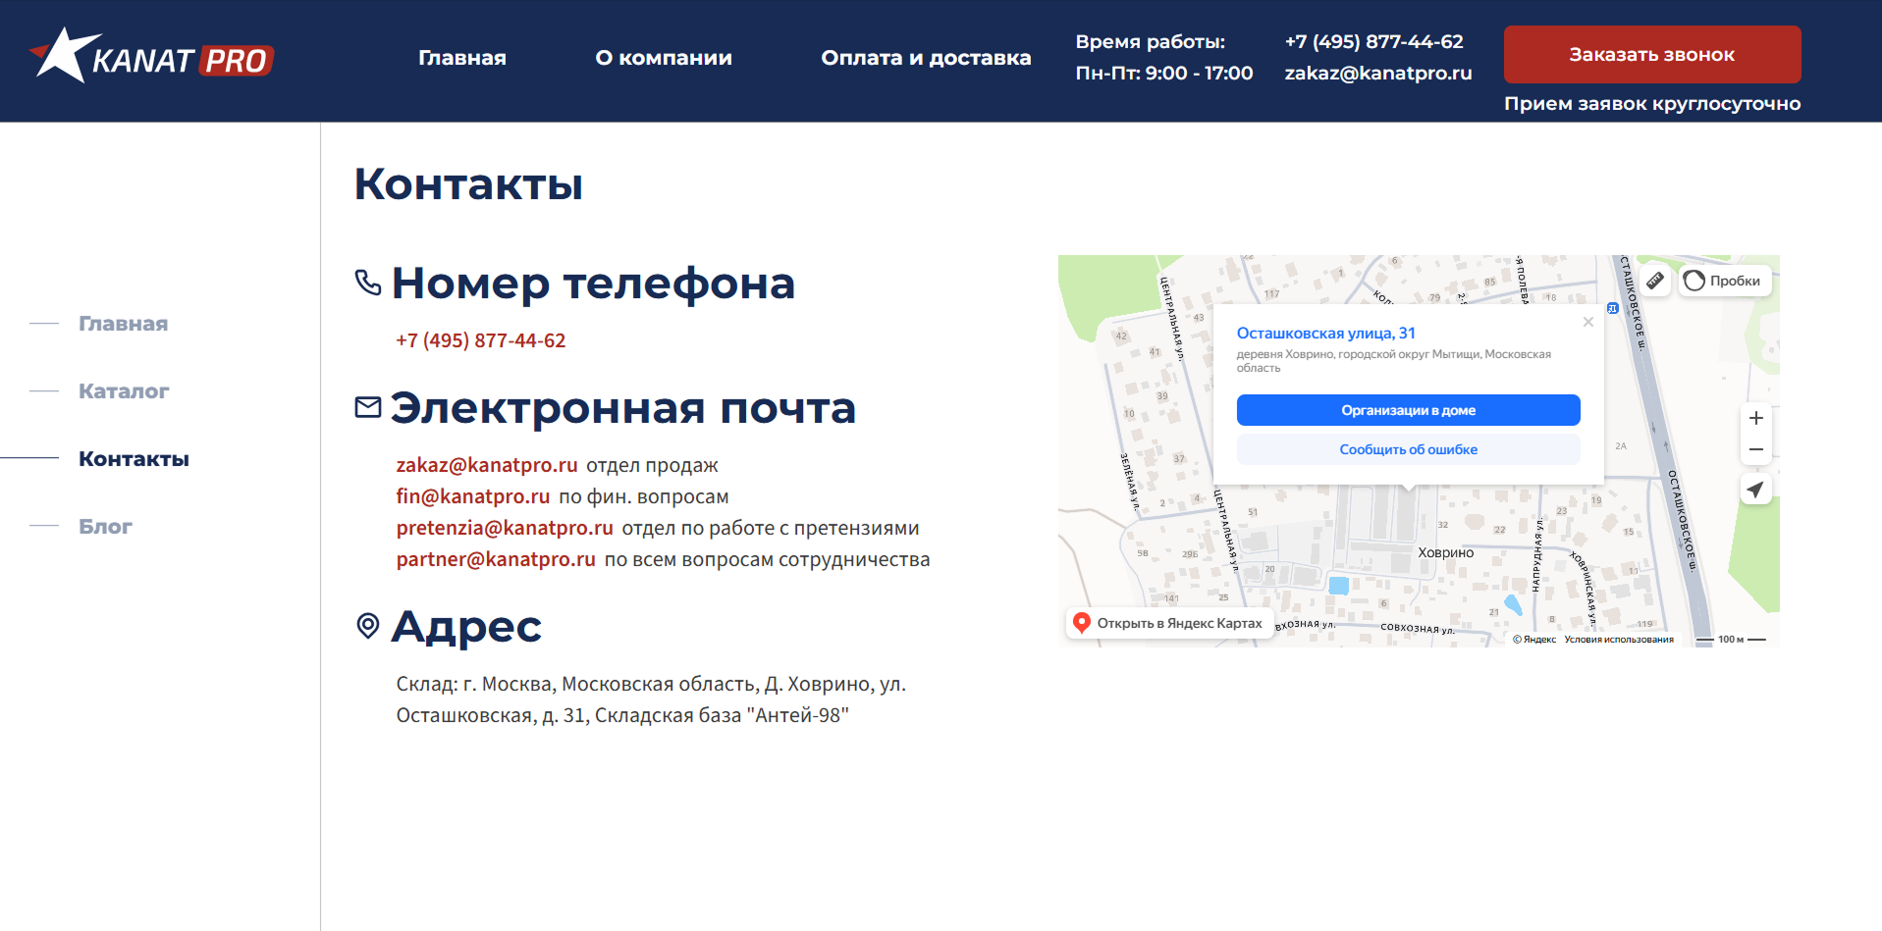
Task: Select the ruler measurement tool on the map
Action: click(1655, 281)
